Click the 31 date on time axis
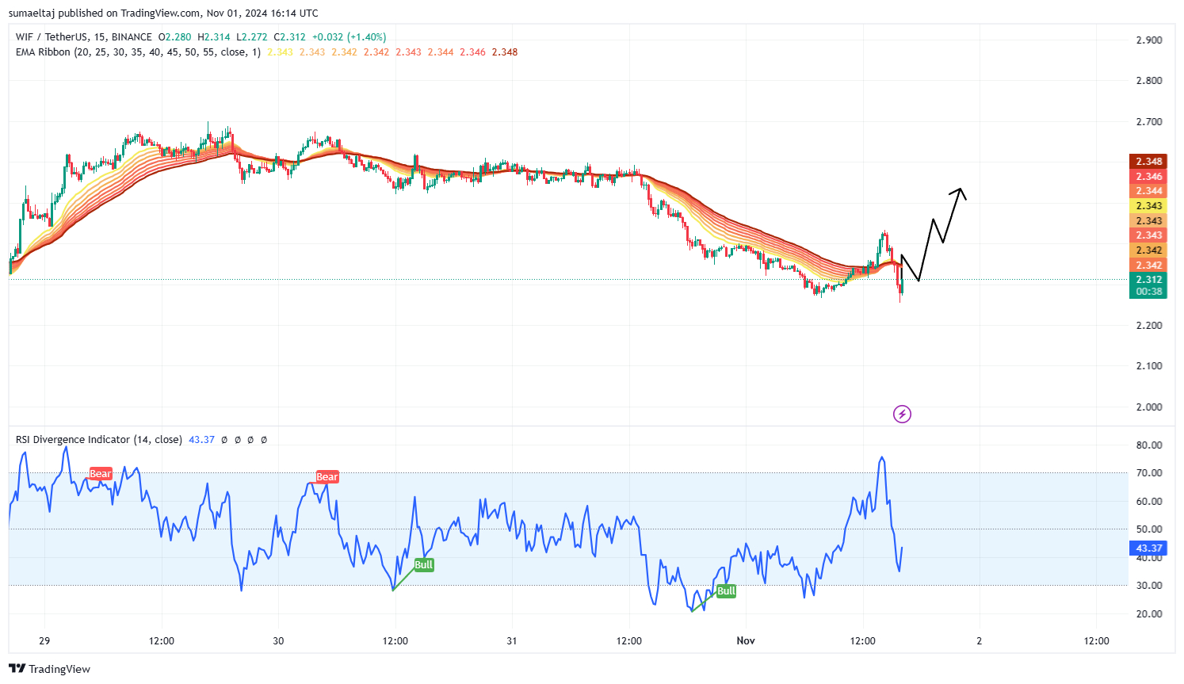 click(512, 641)
